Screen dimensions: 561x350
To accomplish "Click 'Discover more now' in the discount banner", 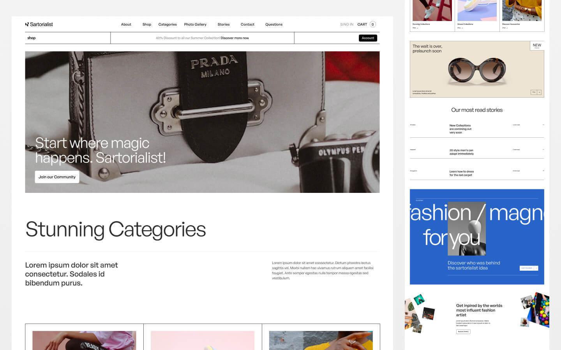I will pos(235,38).
